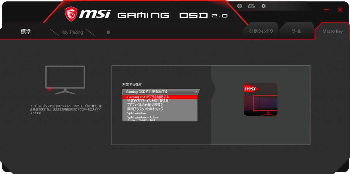Click the MSI dragon shield logo
Screen dimensions: 350x174
tap(71, 14)
